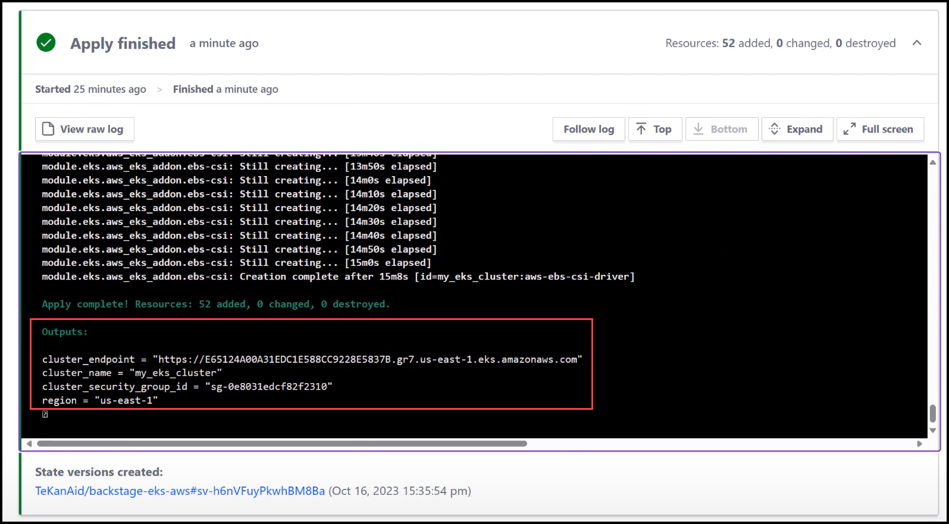Viewport: 949px width, 524px height.
Task: Click the 'a minute ago' timestamp beside heading
Action: pos(224,43)
